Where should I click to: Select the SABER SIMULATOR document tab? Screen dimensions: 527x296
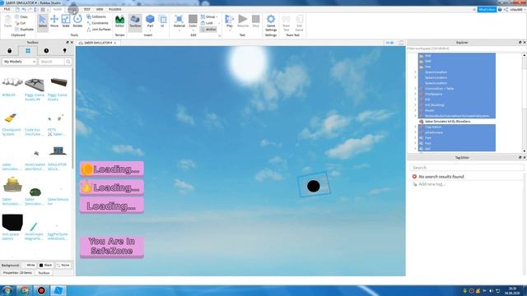pyautogui.click(x=97, y=43)
